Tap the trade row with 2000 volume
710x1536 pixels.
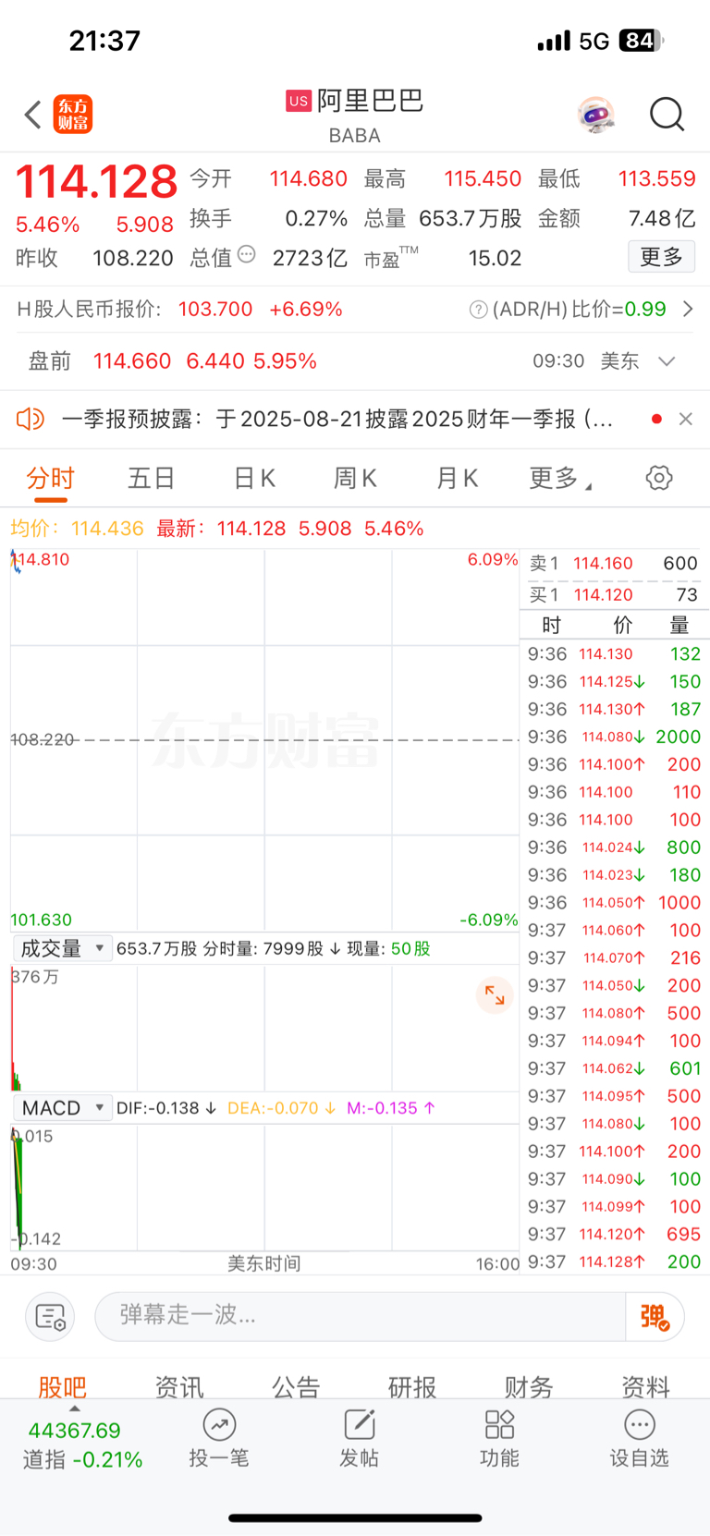pyautogui.click(x=614, y=737)
